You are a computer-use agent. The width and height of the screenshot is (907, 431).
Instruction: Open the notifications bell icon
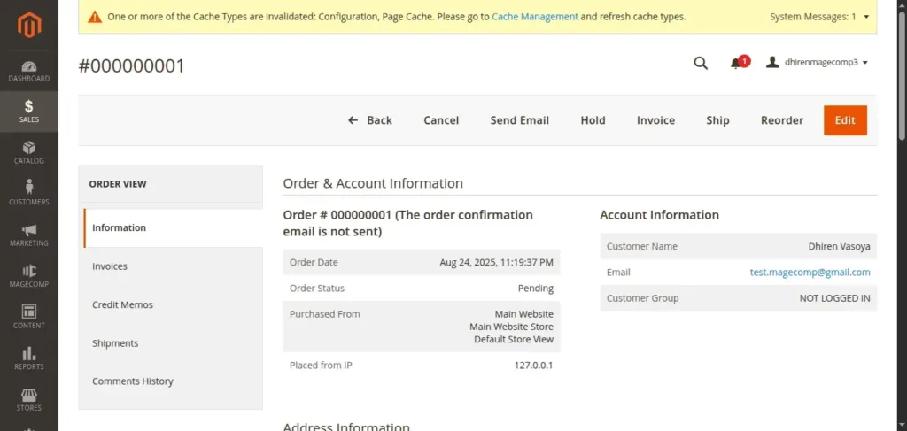736,63
